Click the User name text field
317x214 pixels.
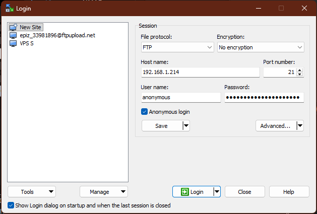pos(180,98)
